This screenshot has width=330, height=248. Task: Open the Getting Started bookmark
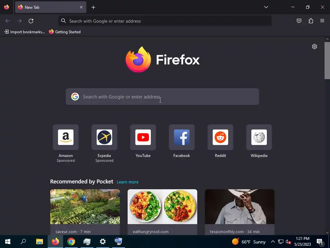tap(64, 32)
